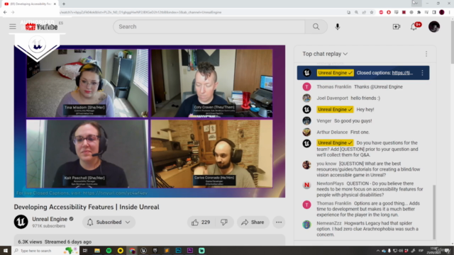Open the pinned message three-dot menu

point(423,73)
